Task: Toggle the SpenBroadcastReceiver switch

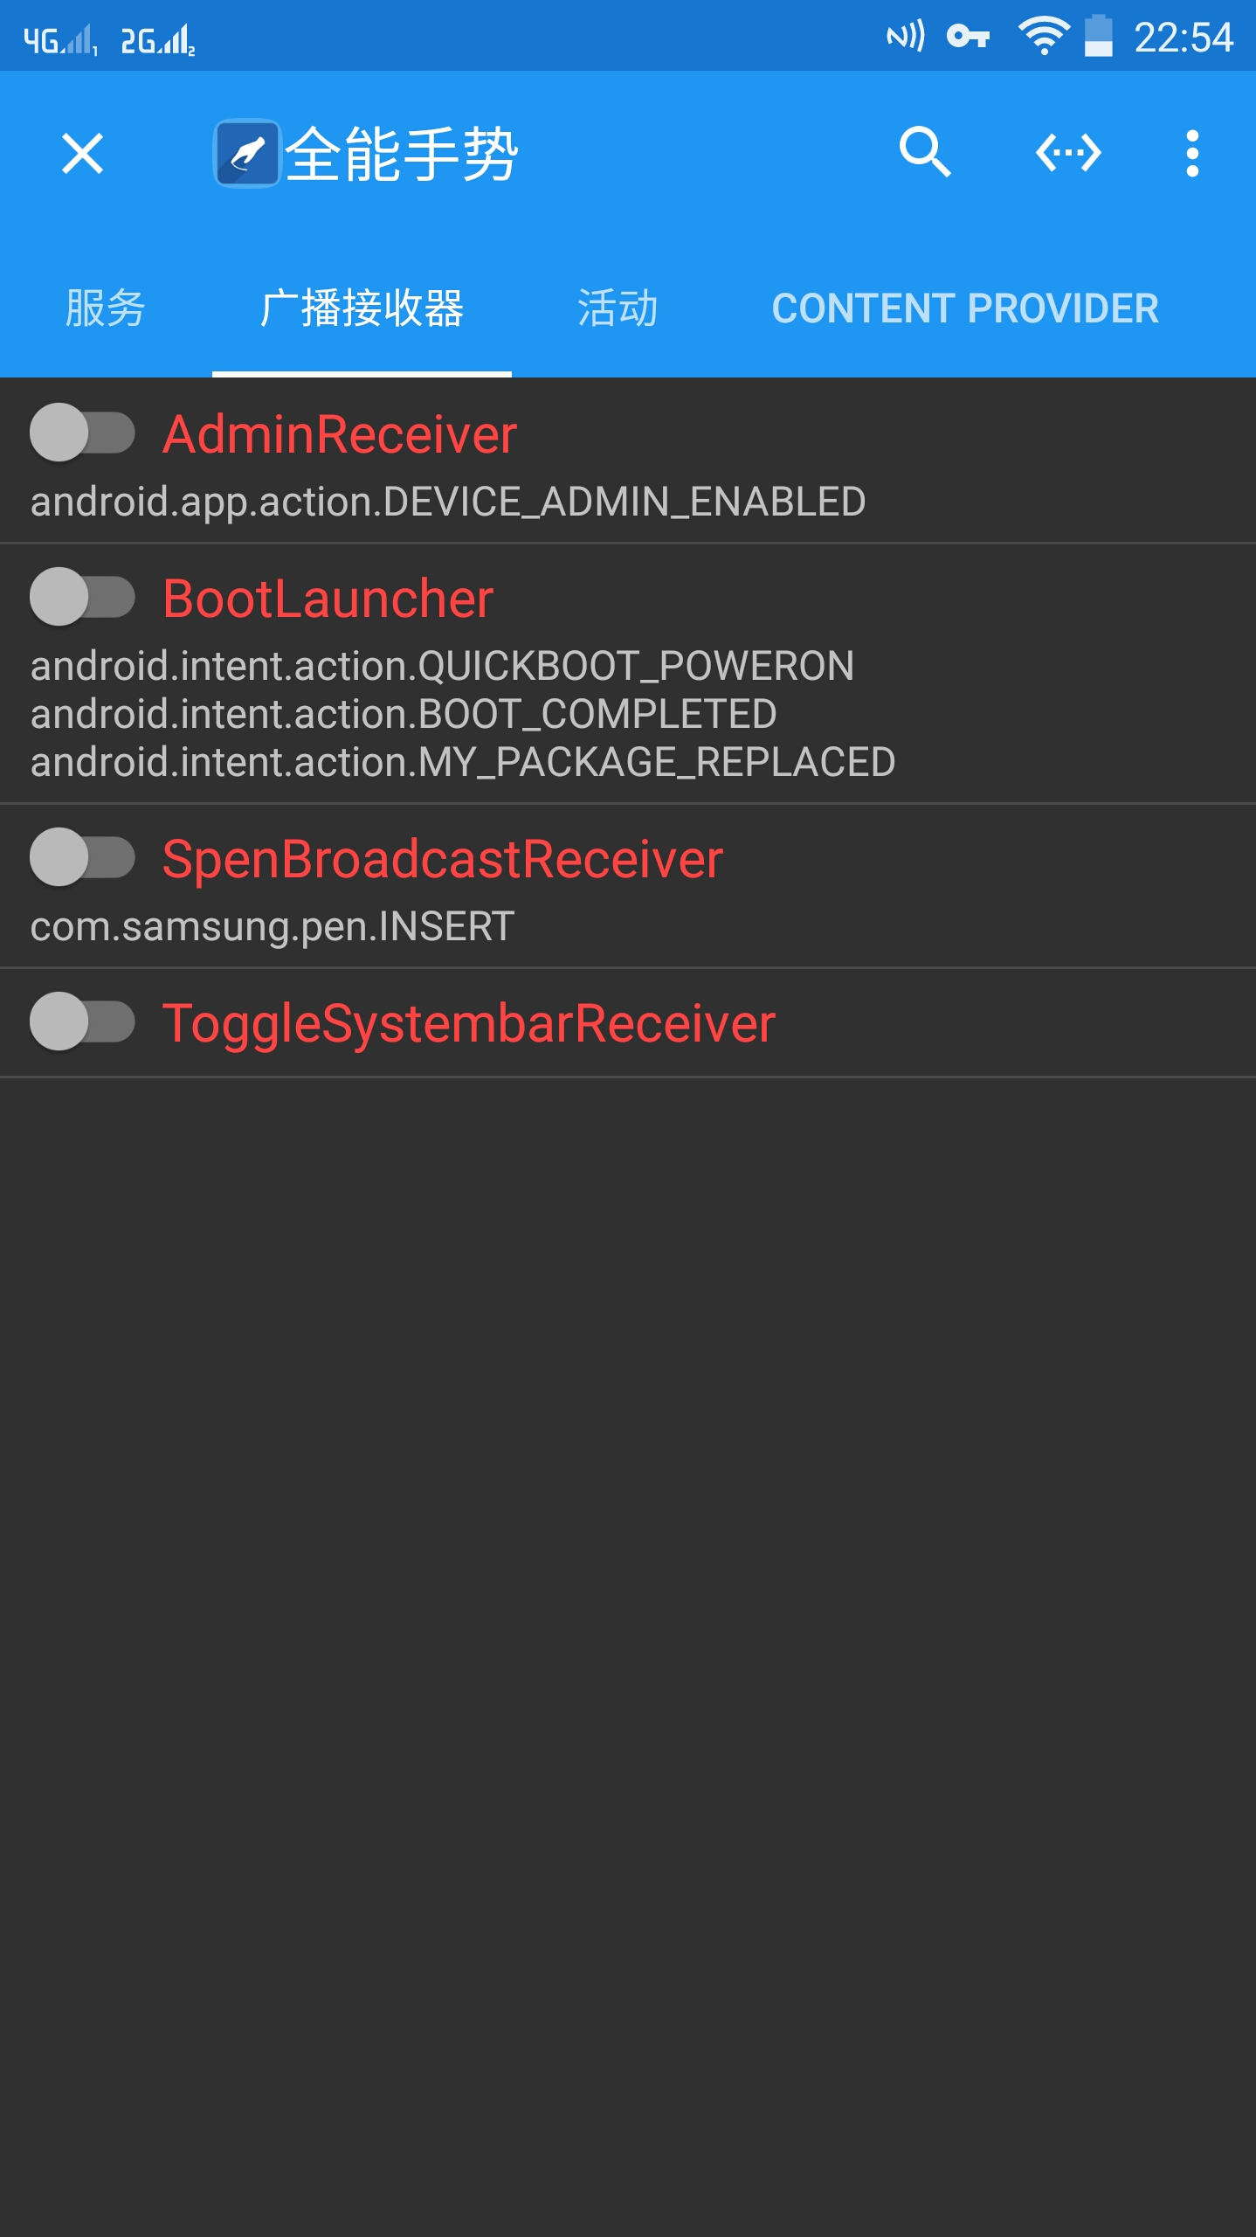Action: pos(82,857)
